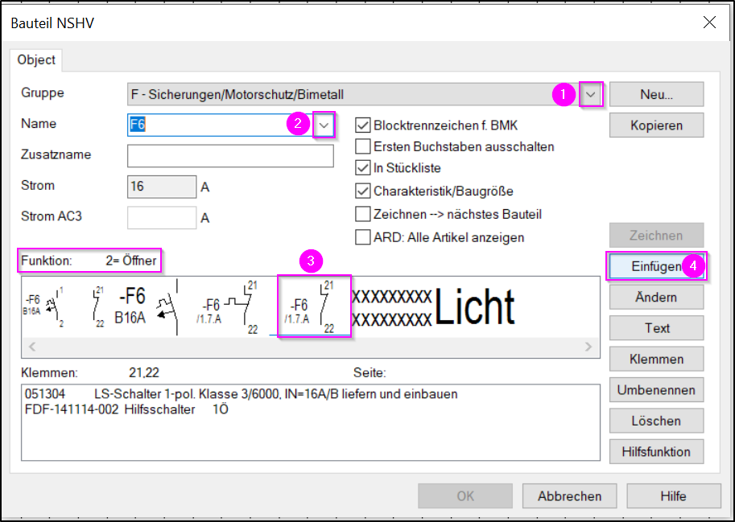Viewport: 735px width, 522px height.
Task: Expand the Name combo box arrow
Action: click(x=324, y=125)
